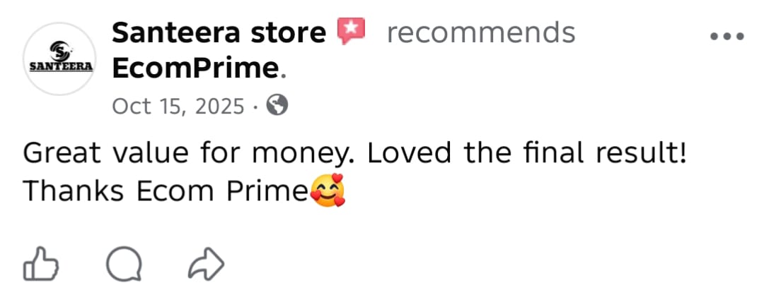Share this post with the arrow icon

tap(207, 265)
